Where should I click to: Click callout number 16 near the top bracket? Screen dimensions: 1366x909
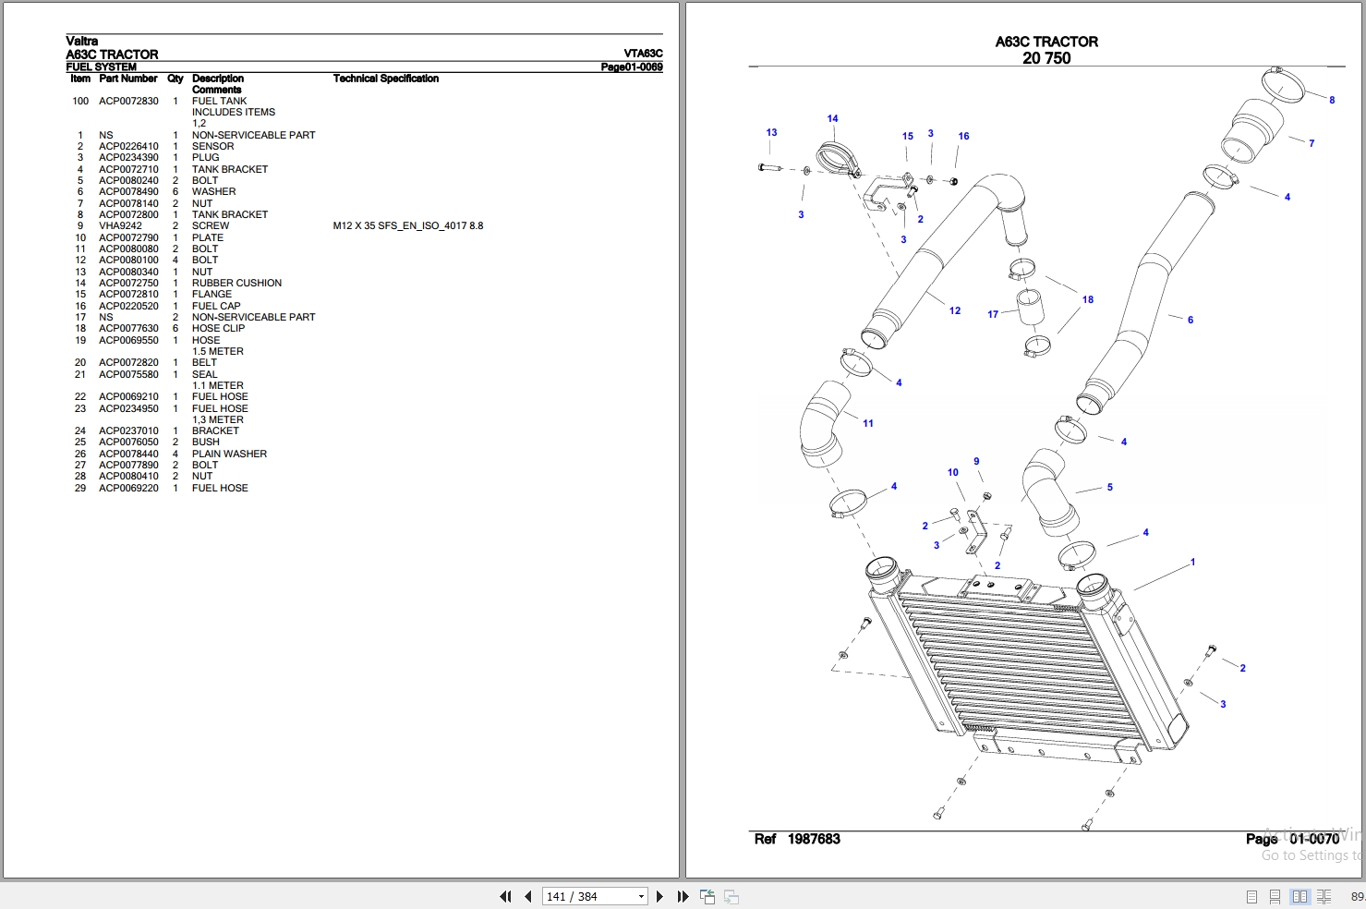point(963,136)
